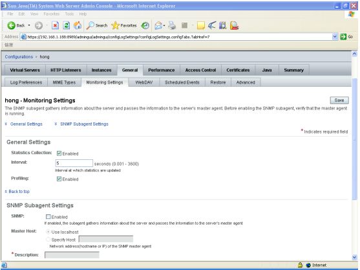Switch to the Summary tab

(293, 70)
